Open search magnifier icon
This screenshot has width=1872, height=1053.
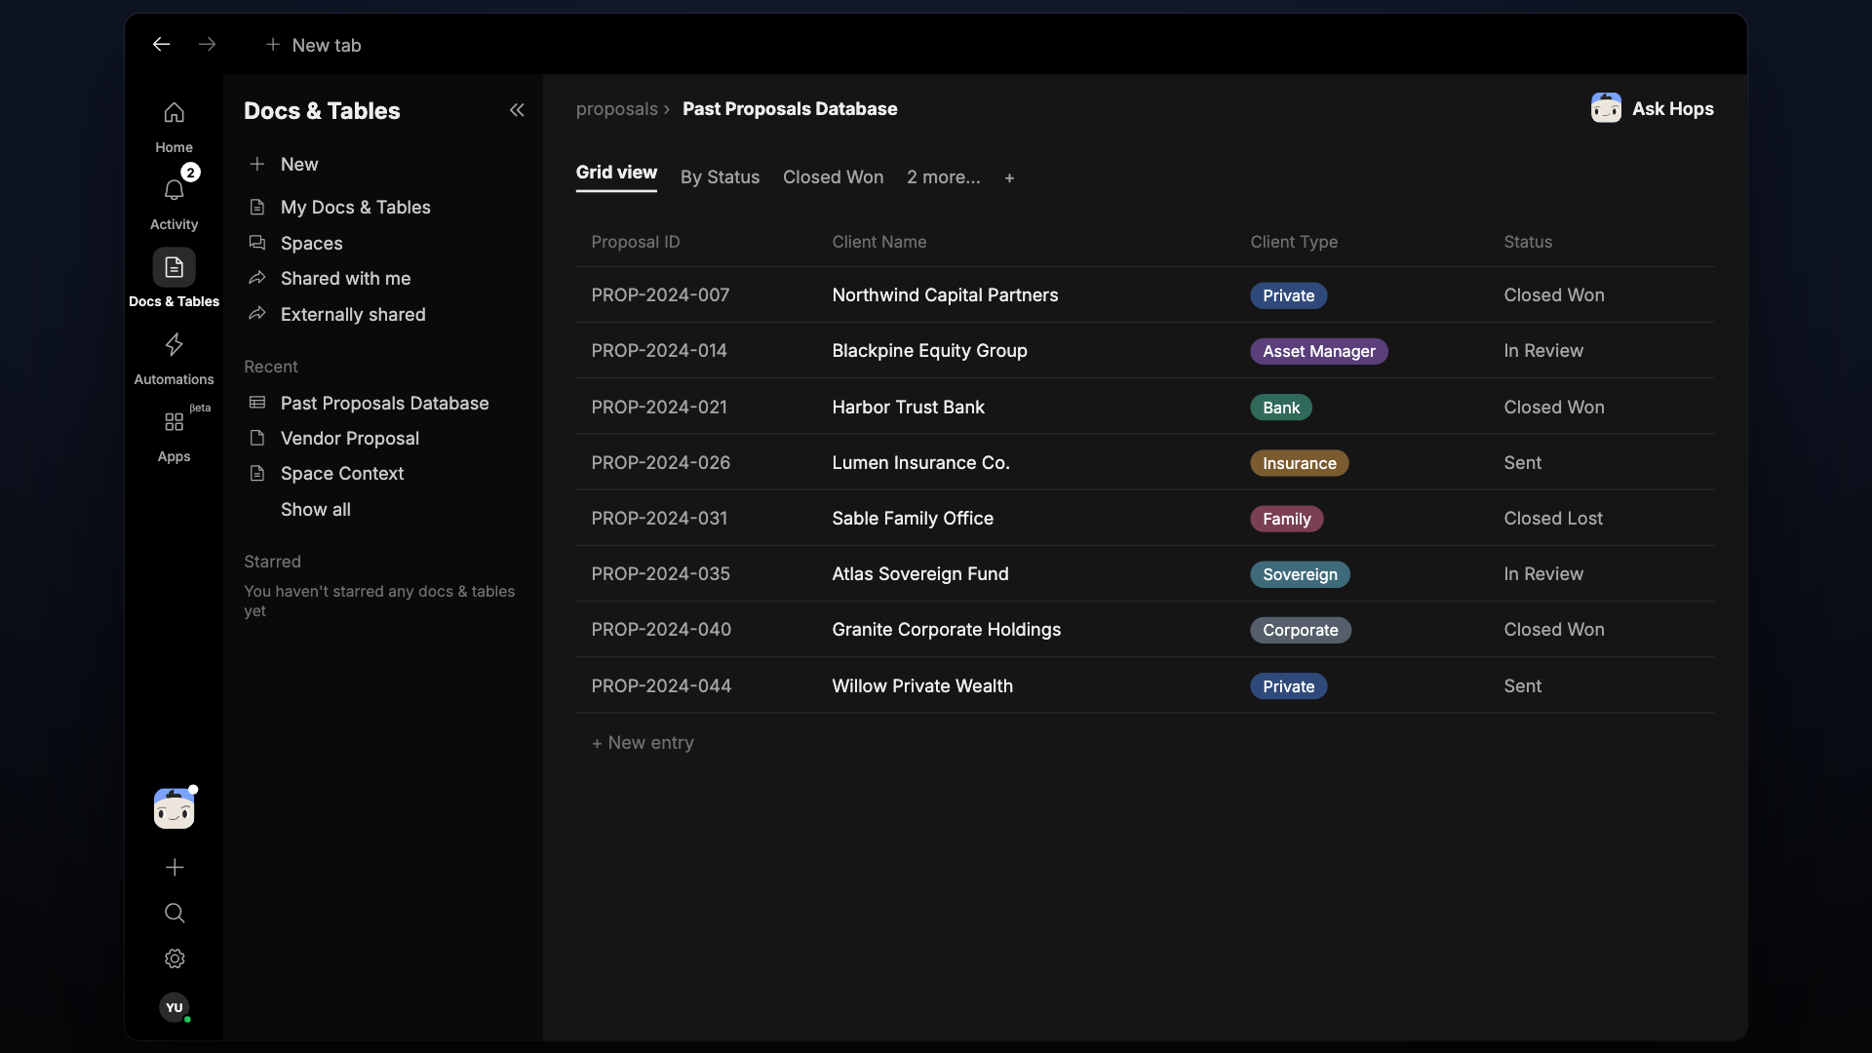175,913
